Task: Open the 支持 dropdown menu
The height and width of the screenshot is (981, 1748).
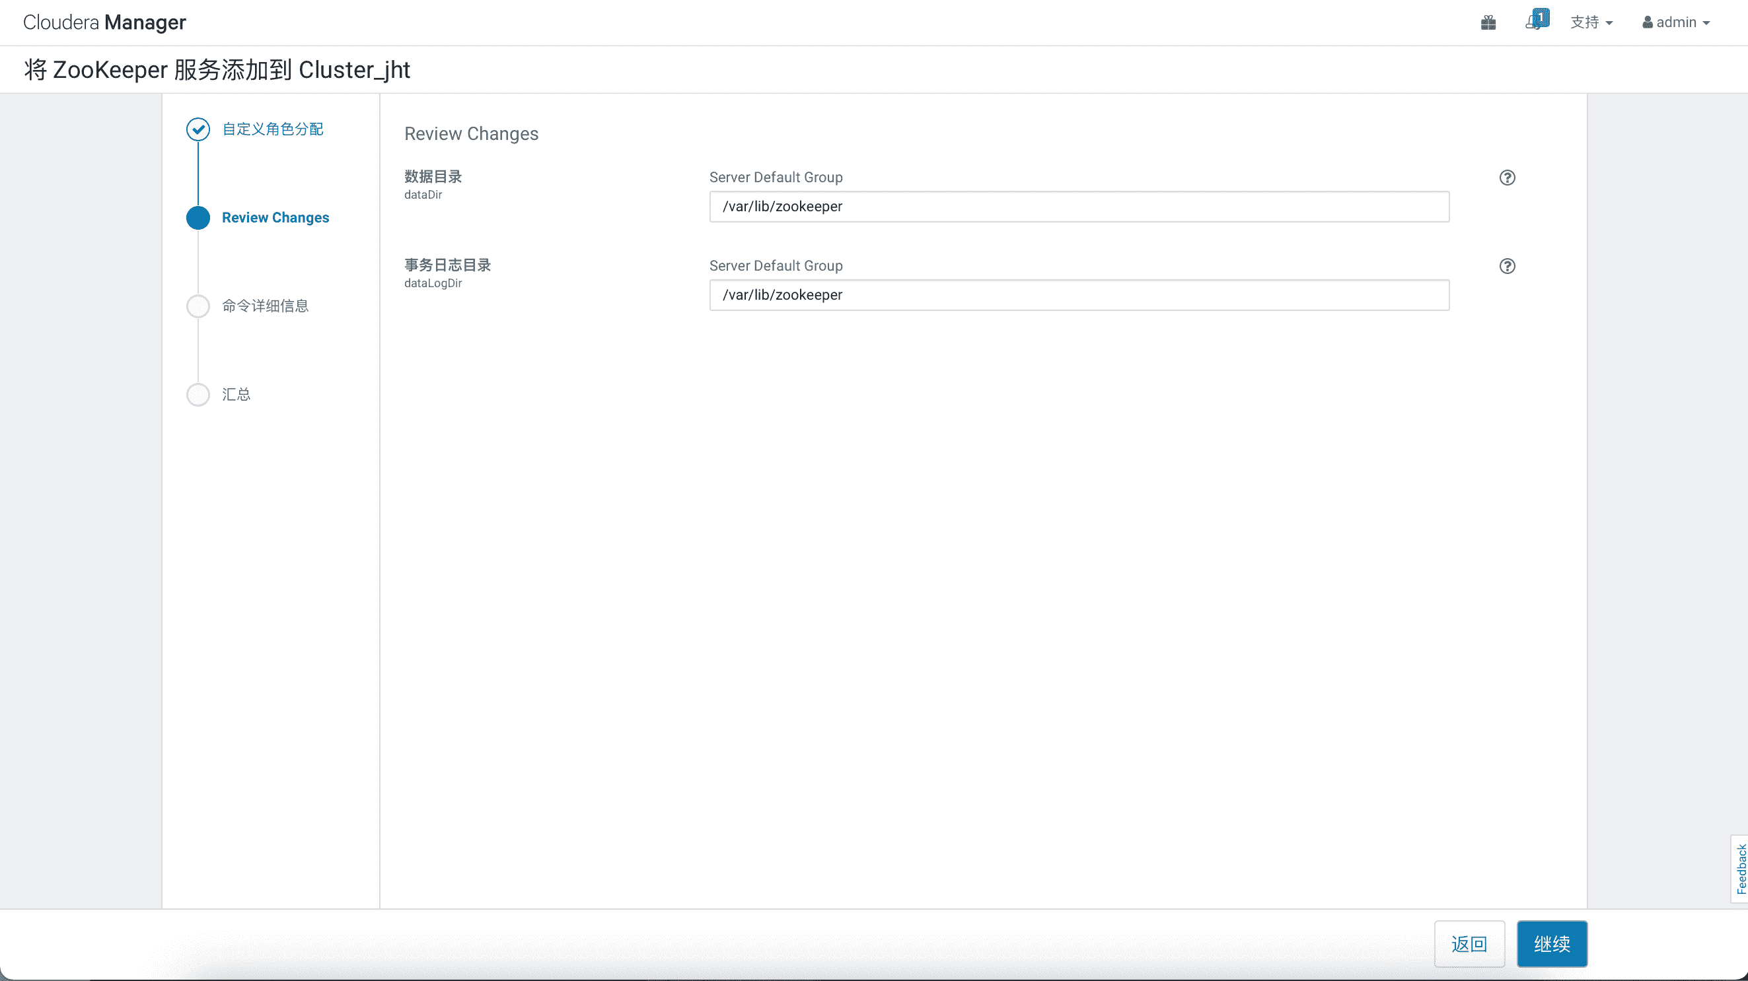Action: coord(1591,22)
